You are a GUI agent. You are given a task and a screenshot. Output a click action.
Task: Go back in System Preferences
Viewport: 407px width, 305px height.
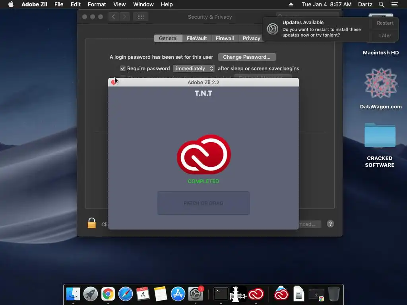click(113, 17)
